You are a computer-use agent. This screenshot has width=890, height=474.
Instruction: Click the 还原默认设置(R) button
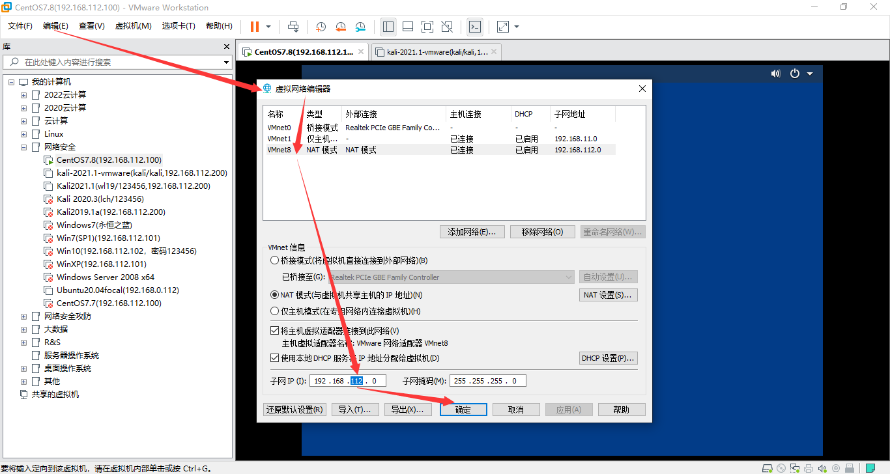point(294,410)
